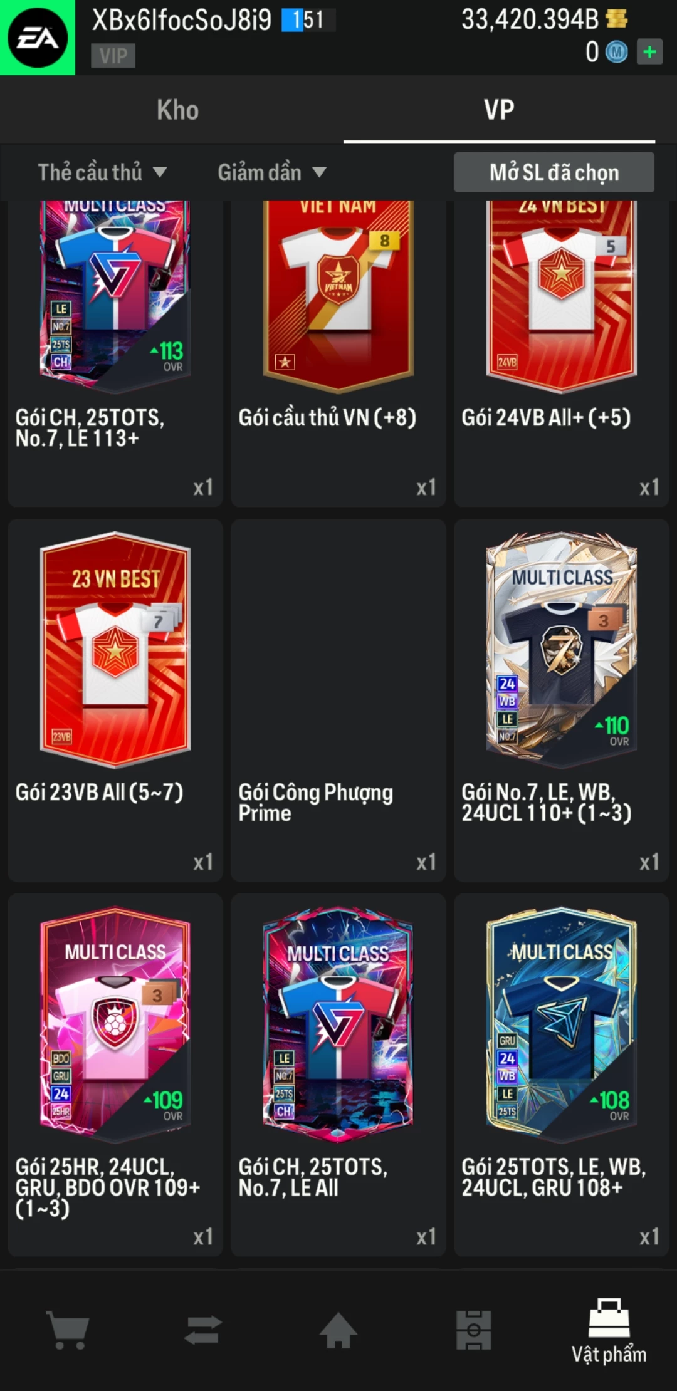Screen dimensions: 677x1391
Task: Choose Gói cầu thủ VN (+8) pack
Action: [x=338, y=353]
